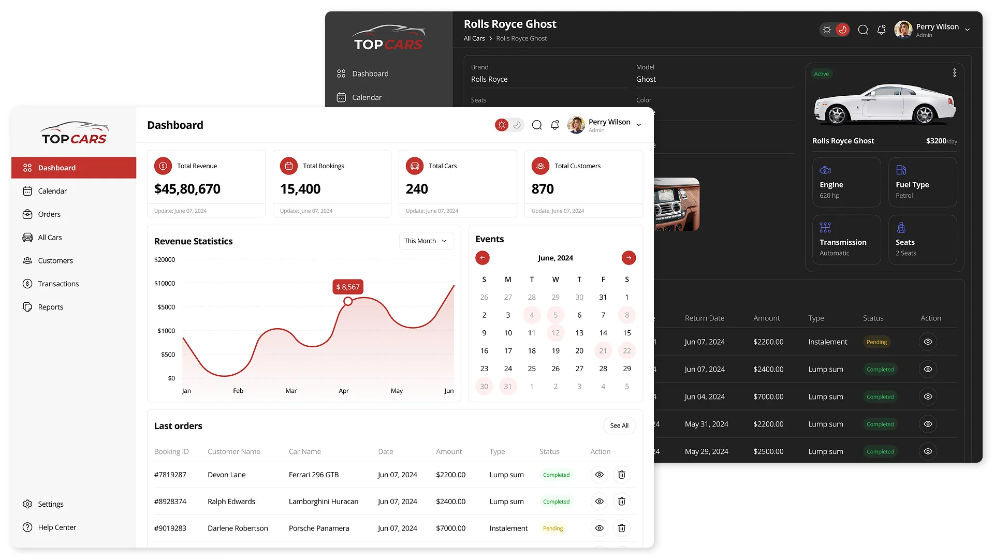
Task: Click the Engine icon in car specs
Action: tap(825, 170)
